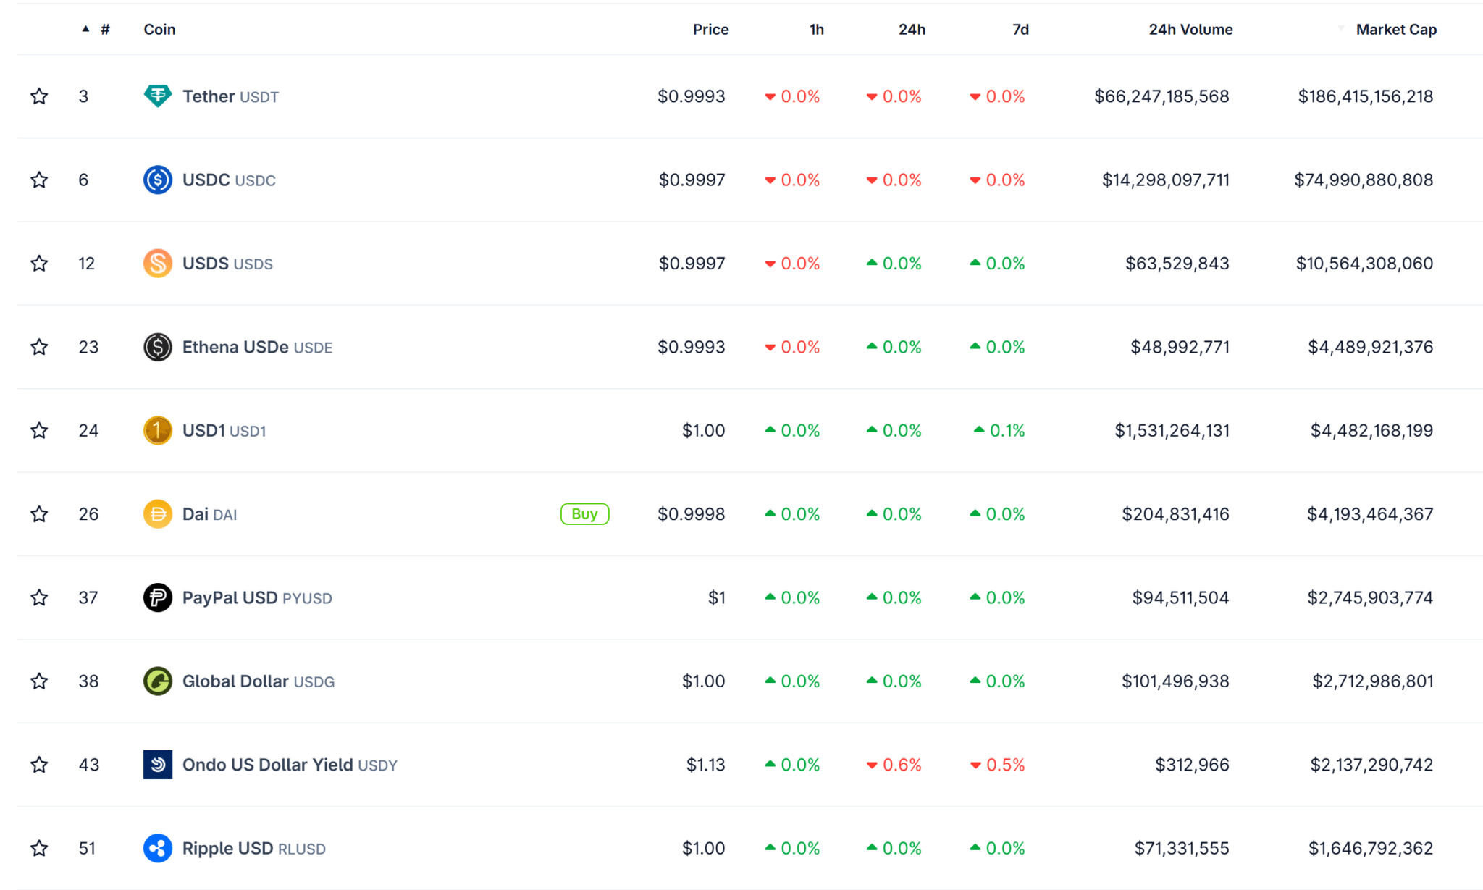This screenshot has width=1483, height=890.
Task: Favorite USDC with its star
Action: [x=39, y=180]
